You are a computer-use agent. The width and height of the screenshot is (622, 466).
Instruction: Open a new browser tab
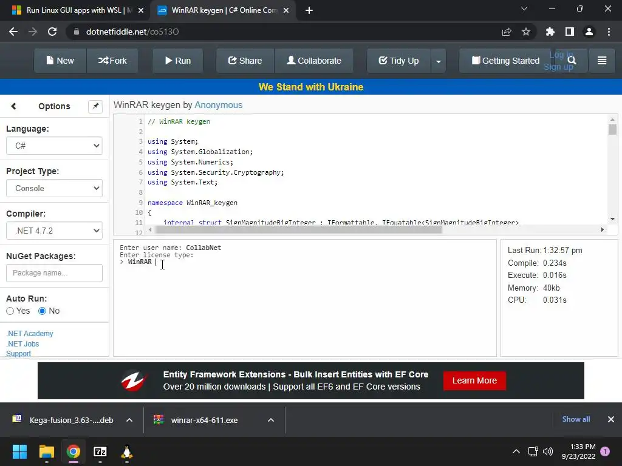pyautogui.click(x=309, y=10)
